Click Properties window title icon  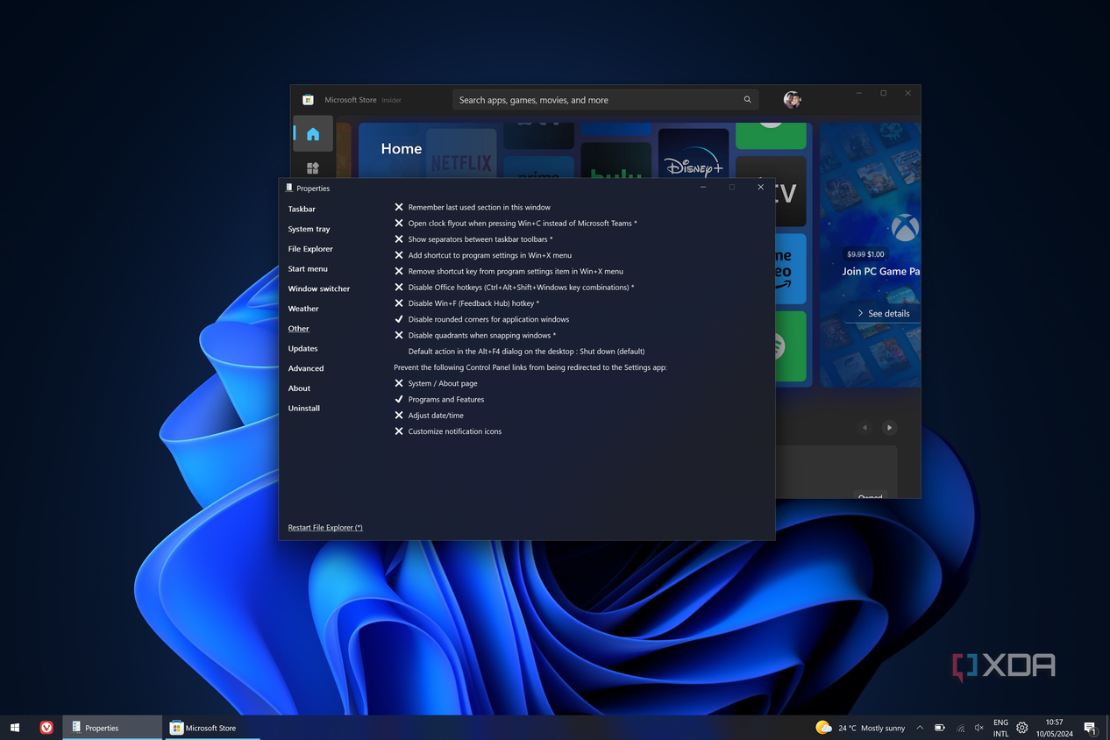[289, 188]
